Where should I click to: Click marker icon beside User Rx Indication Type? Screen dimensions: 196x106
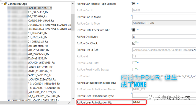point(131,93)
